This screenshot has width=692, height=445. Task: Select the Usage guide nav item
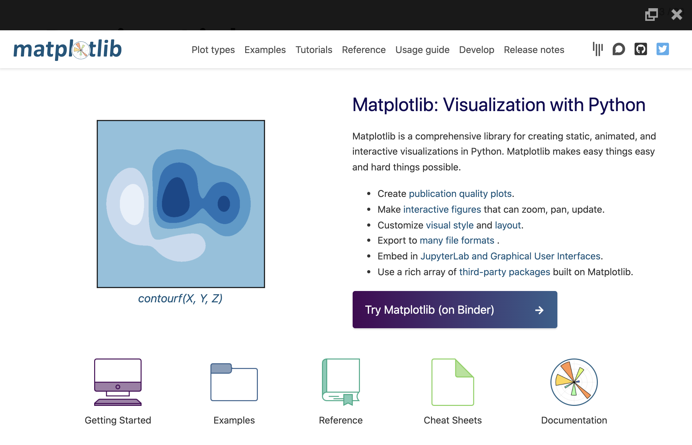click(x=422, y=50)
